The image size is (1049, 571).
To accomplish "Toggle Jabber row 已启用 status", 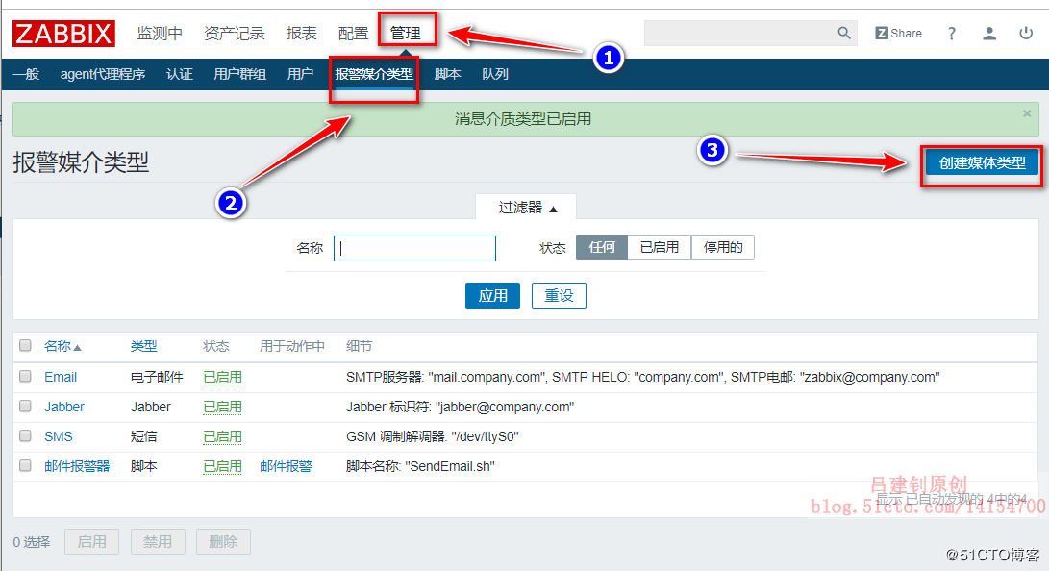I will tap(222, 407).
